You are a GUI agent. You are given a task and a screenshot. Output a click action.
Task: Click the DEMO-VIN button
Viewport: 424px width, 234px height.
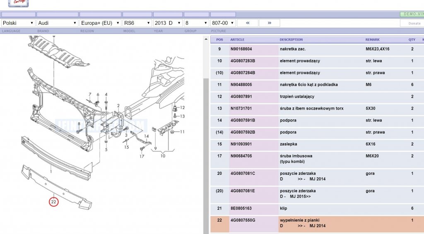pos(412,14)
